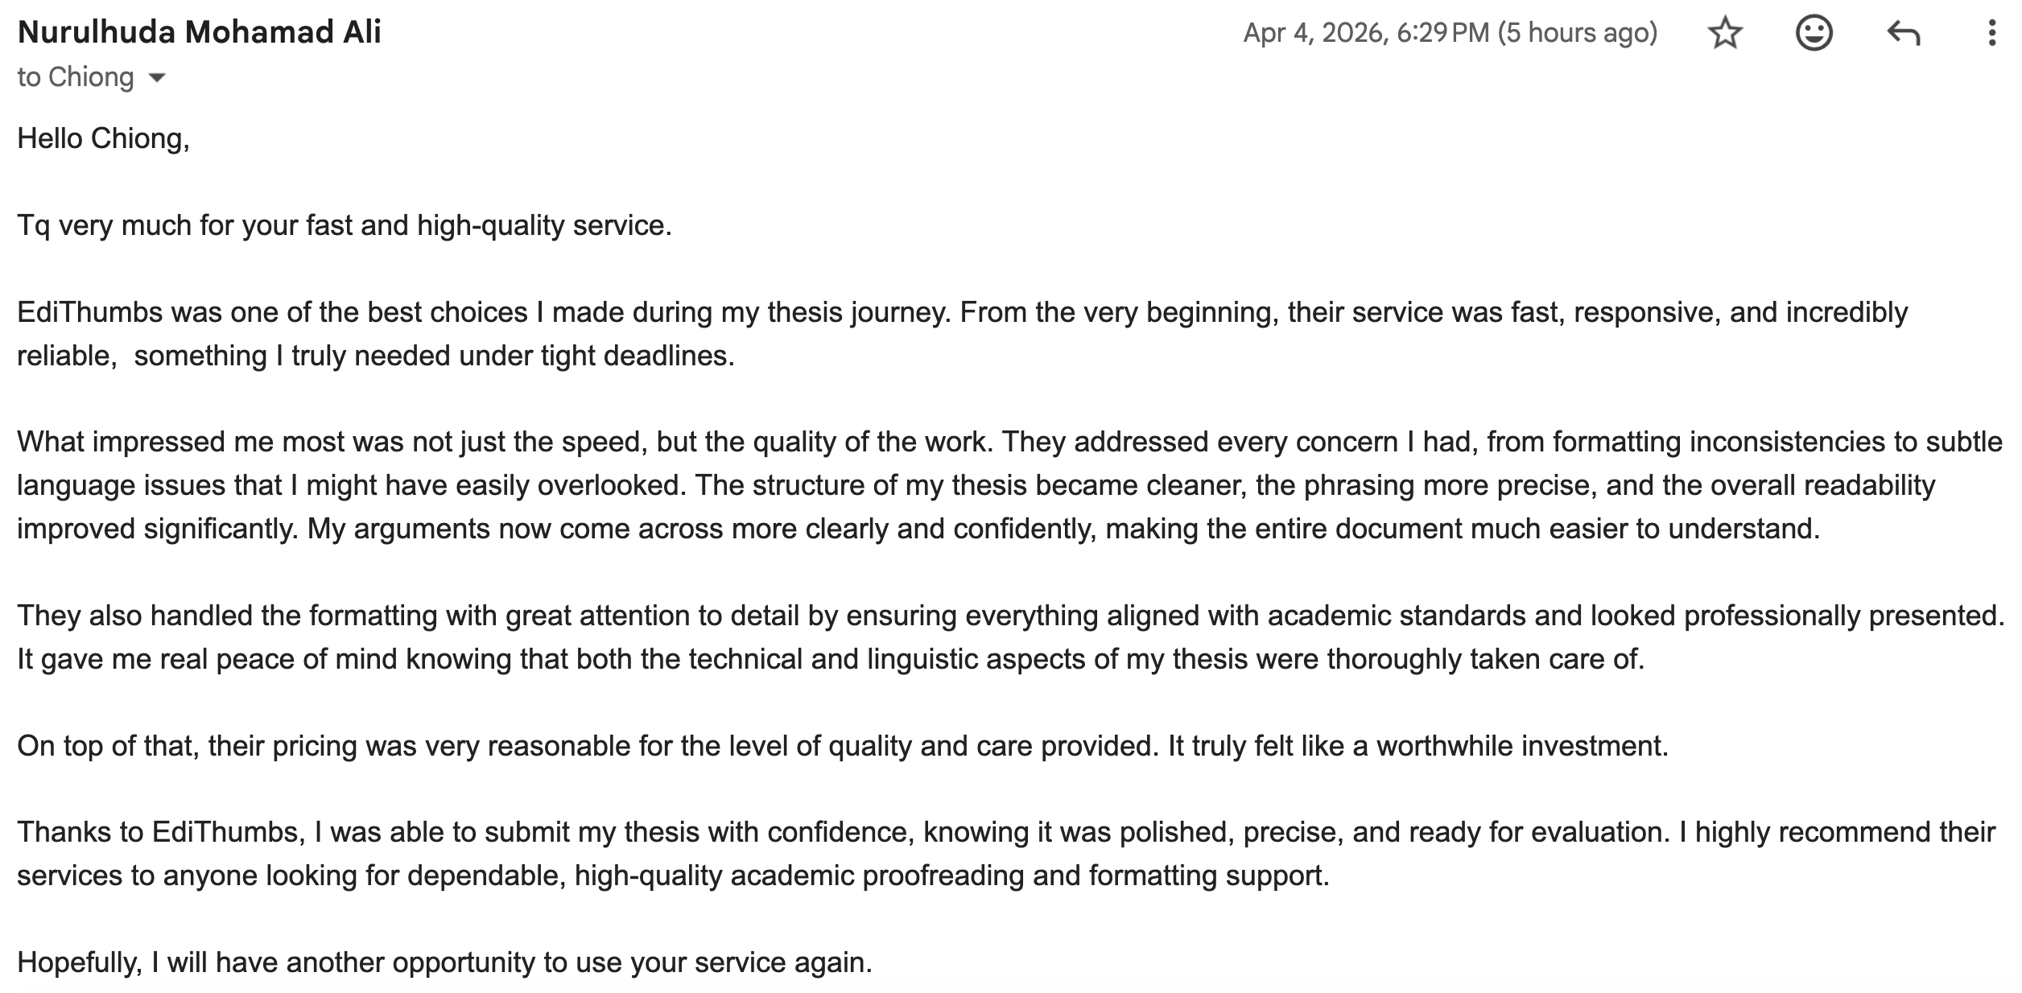Viewport: 2022px width, 993px height.
Task: Add an emoji reaction to the email
Action: [x=1814, y=34]
